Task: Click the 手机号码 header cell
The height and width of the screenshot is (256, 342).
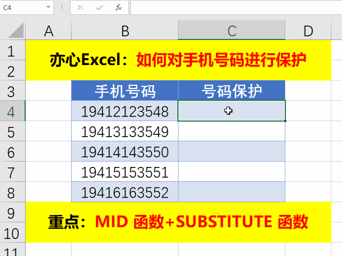Action: click(x=125, y=91)
